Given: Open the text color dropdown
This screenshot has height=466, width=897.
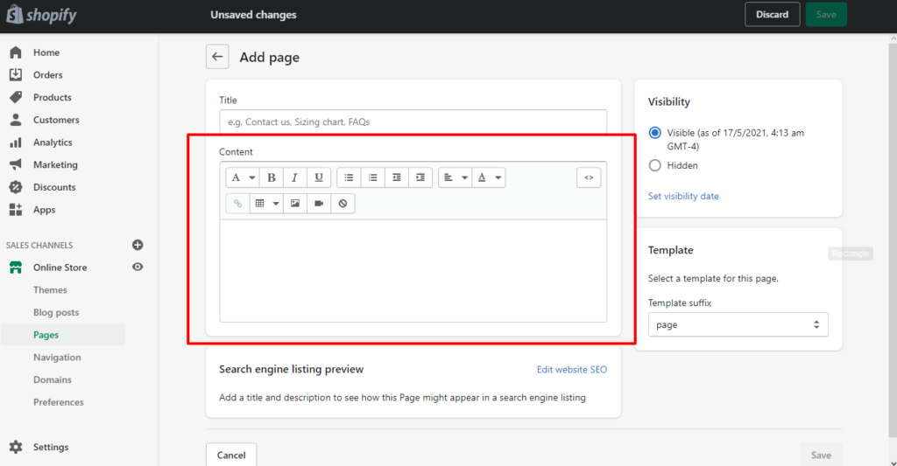Looking at the screenshot, I should pyautogui.click(x=489, y=177).
